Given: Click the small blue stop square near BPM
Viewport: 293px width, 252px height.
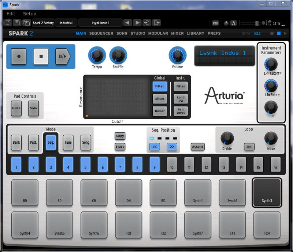Looking at the screenshot, I should click(279, 33).
